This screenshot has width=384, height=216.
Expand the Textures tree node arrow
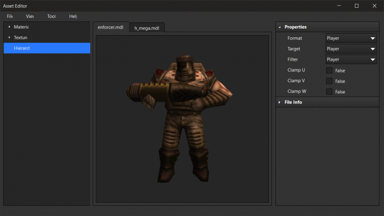(x=9, y=37)
